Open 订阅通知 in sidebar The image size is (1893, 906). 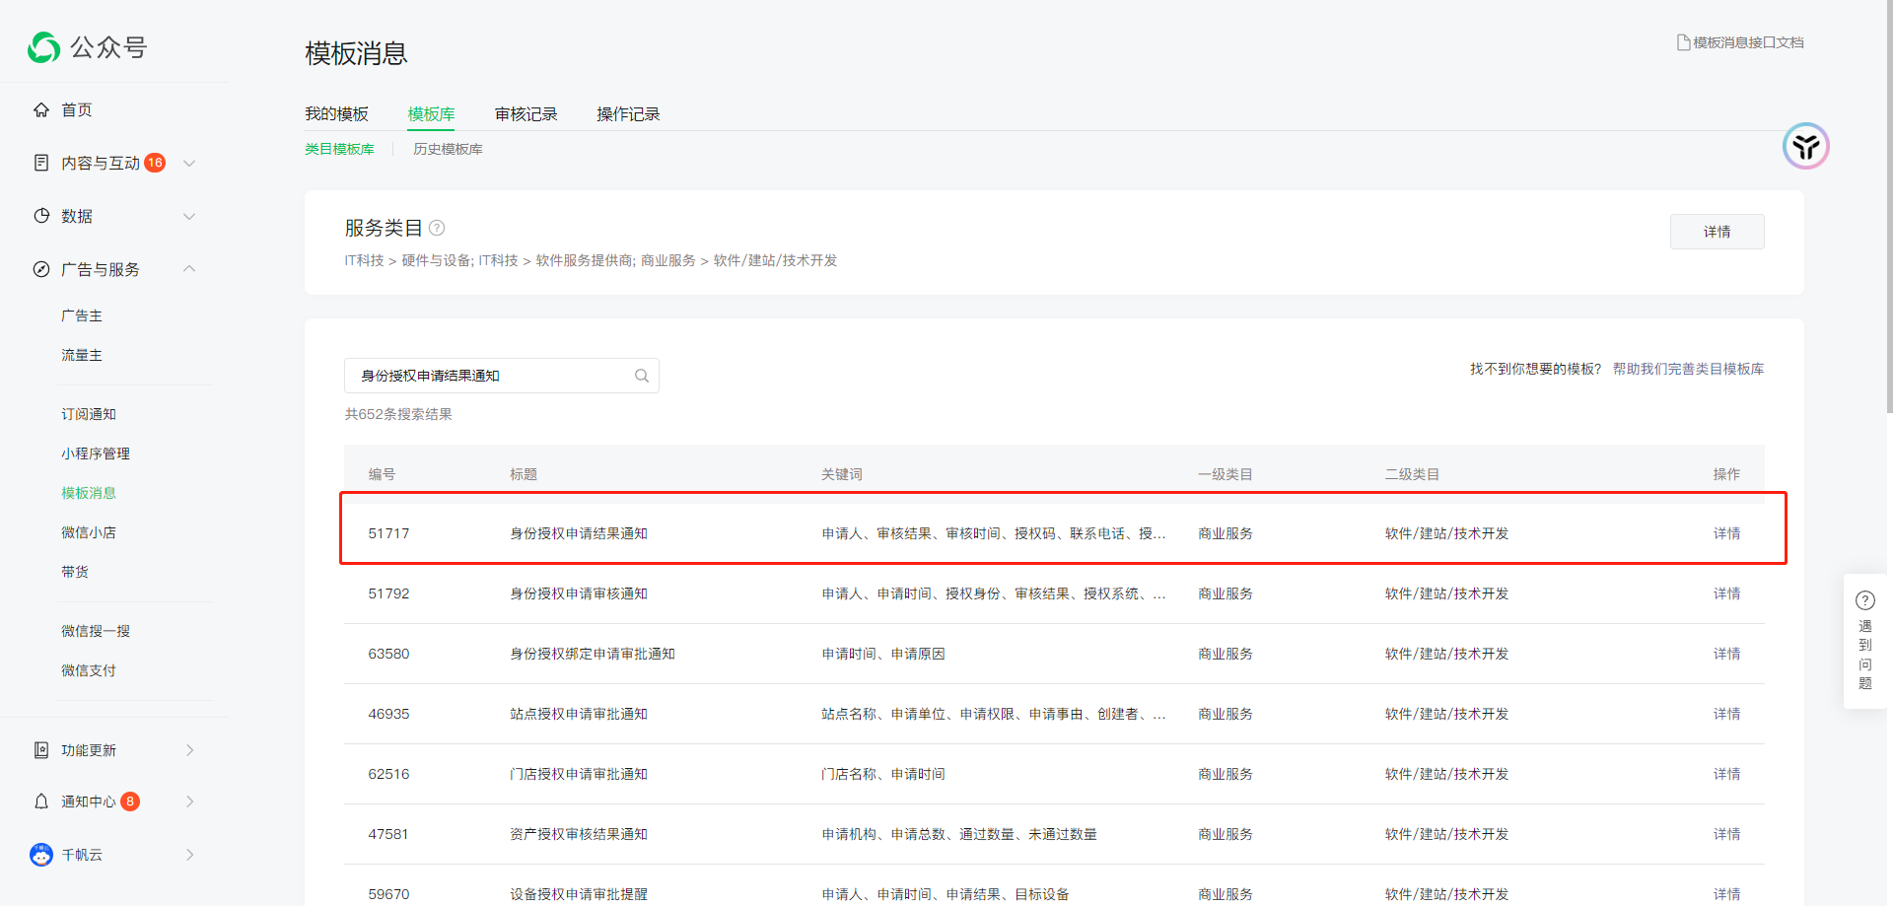[89, 414]
